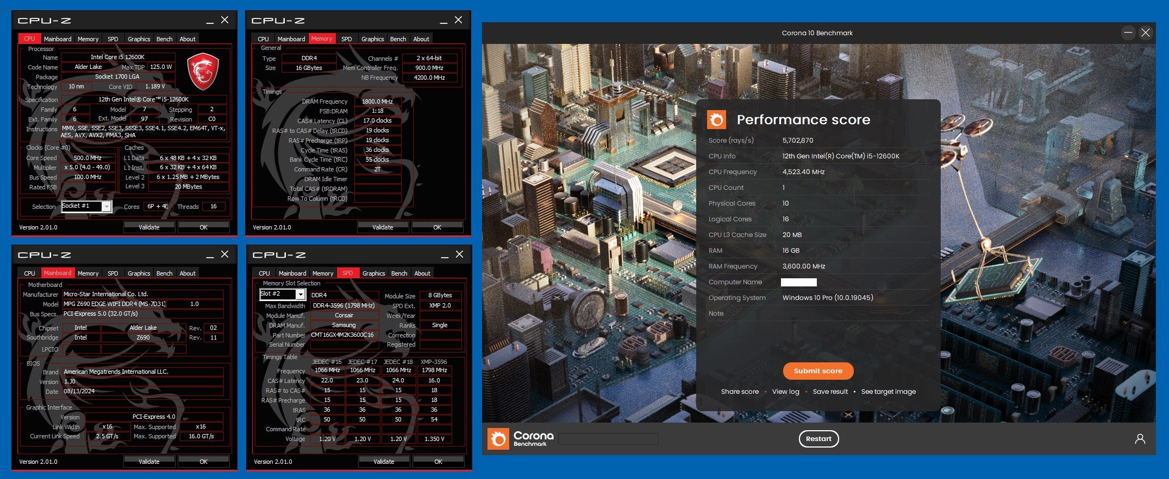The width and height of the screenshot is (1169, 479).
Task: Click the MSI dragon shield logo in CPU tab
Action: click(x=203, y=71)
